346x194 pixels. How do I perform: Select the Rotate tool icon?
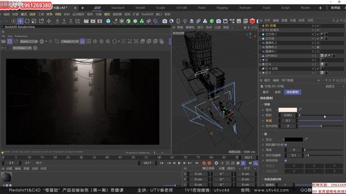click(27, 21)
